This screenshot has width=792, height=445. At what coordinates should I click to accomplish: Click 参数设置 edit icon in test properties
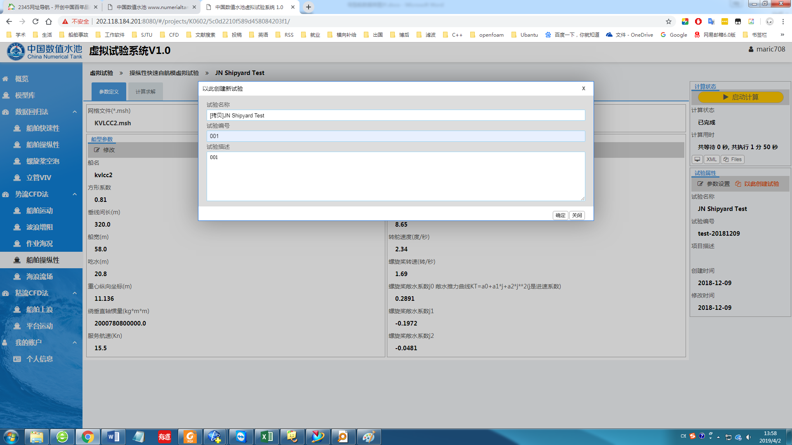pyautogui.click(x=700, y=184)
